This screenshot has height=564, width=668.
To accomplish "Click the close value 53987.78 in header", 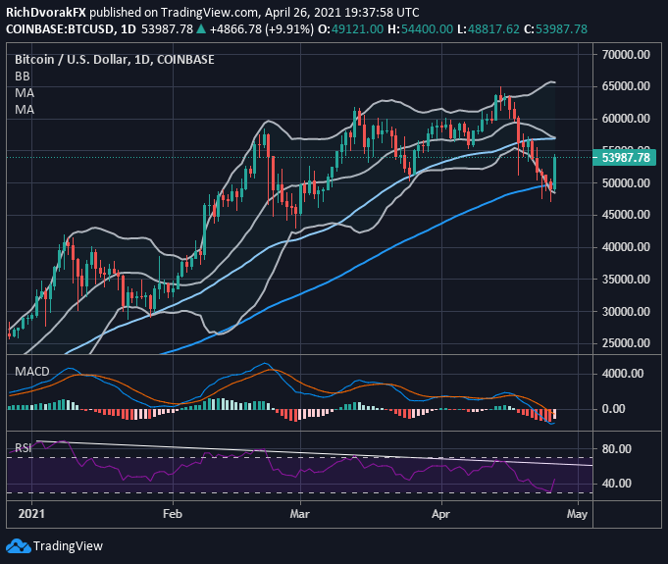I will [561, 29].
